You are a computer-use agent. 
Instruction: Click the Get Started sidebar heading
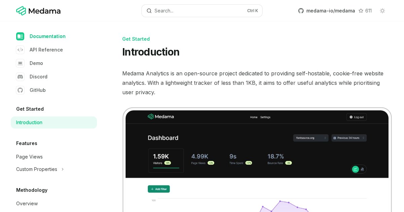(x=30, y=109)
